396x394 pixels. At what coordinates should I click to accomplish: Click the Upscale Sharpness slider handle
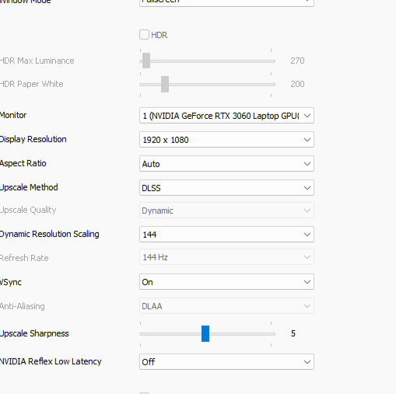point(205,333)
